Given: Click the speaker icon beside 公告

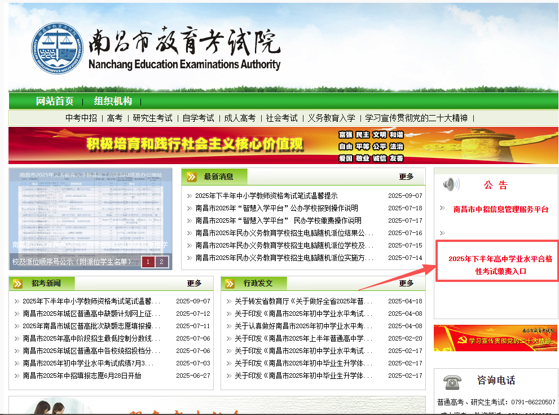Looking at the screenshot, I should (x=451, y=184).
